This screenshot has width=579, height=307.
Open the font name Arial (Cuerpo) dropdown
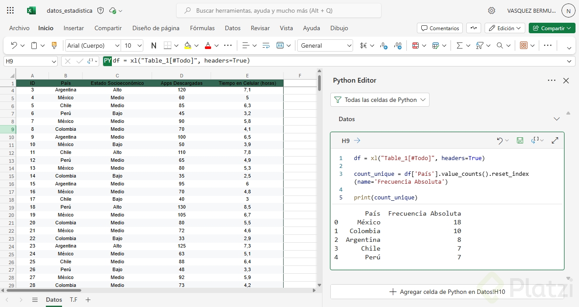93,45
